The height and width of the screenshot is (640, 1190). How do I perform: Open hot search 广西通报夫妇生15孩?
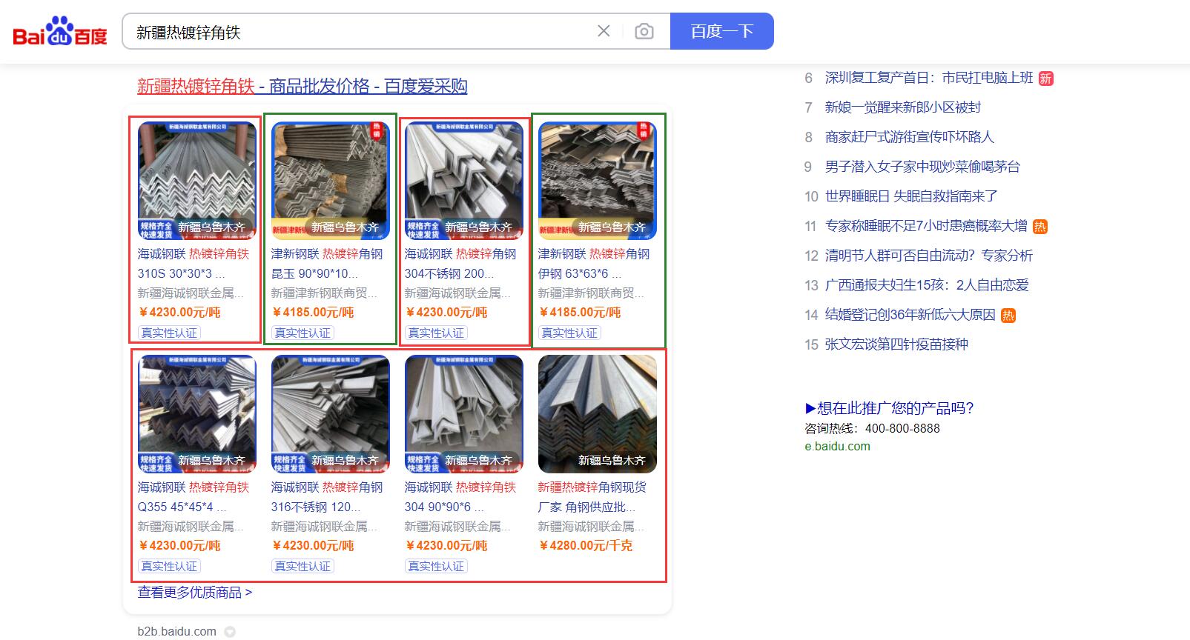pyautogui.click(x=927, y=285)
